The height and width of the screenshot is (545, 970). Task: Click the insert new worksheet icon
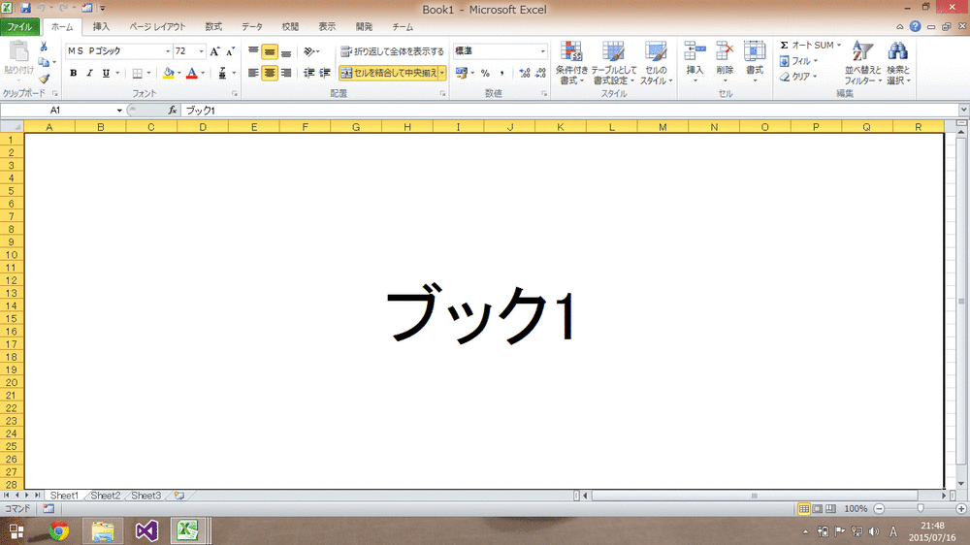point(179,496)
